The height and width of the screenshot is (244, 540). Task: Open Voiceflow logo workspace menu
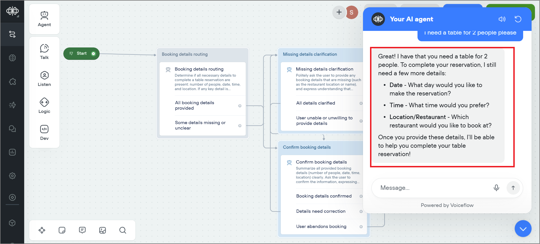(x=12, y=11)
